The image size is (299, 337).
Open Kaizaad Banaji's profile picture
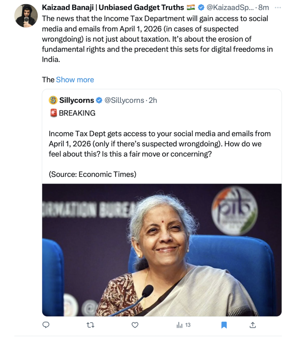26,15
